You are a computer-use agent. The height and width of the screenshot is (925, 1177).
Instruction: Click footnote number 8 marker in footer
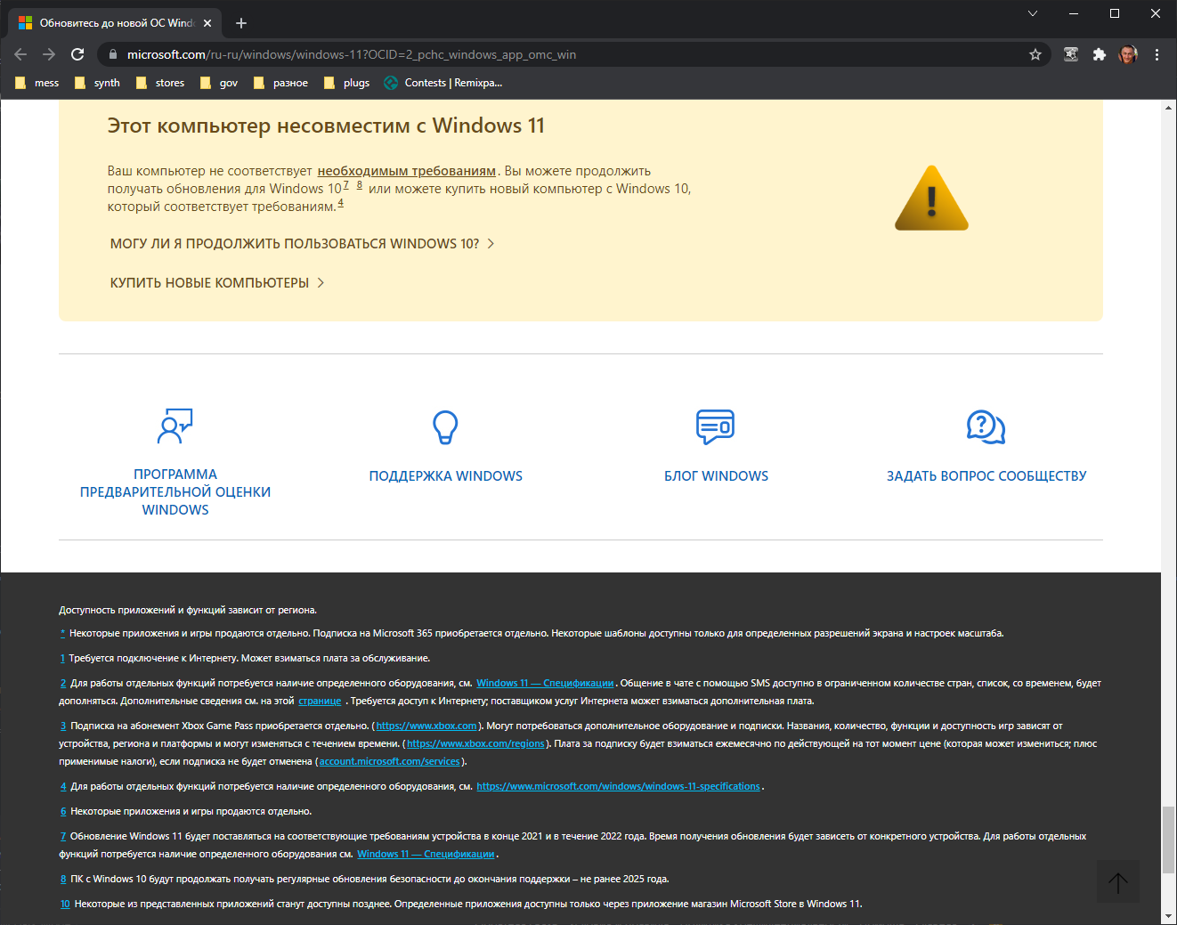(x=63, y=880)
